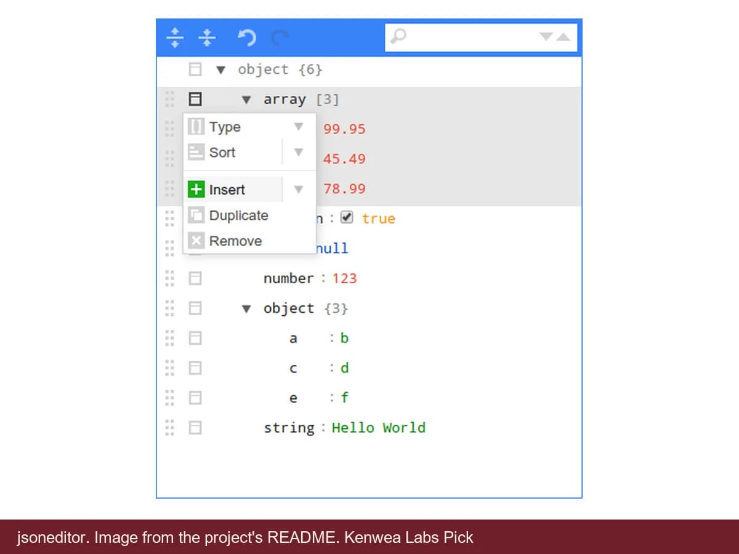Open context menu button on row c
739x554 pixels.
(195, 368)
